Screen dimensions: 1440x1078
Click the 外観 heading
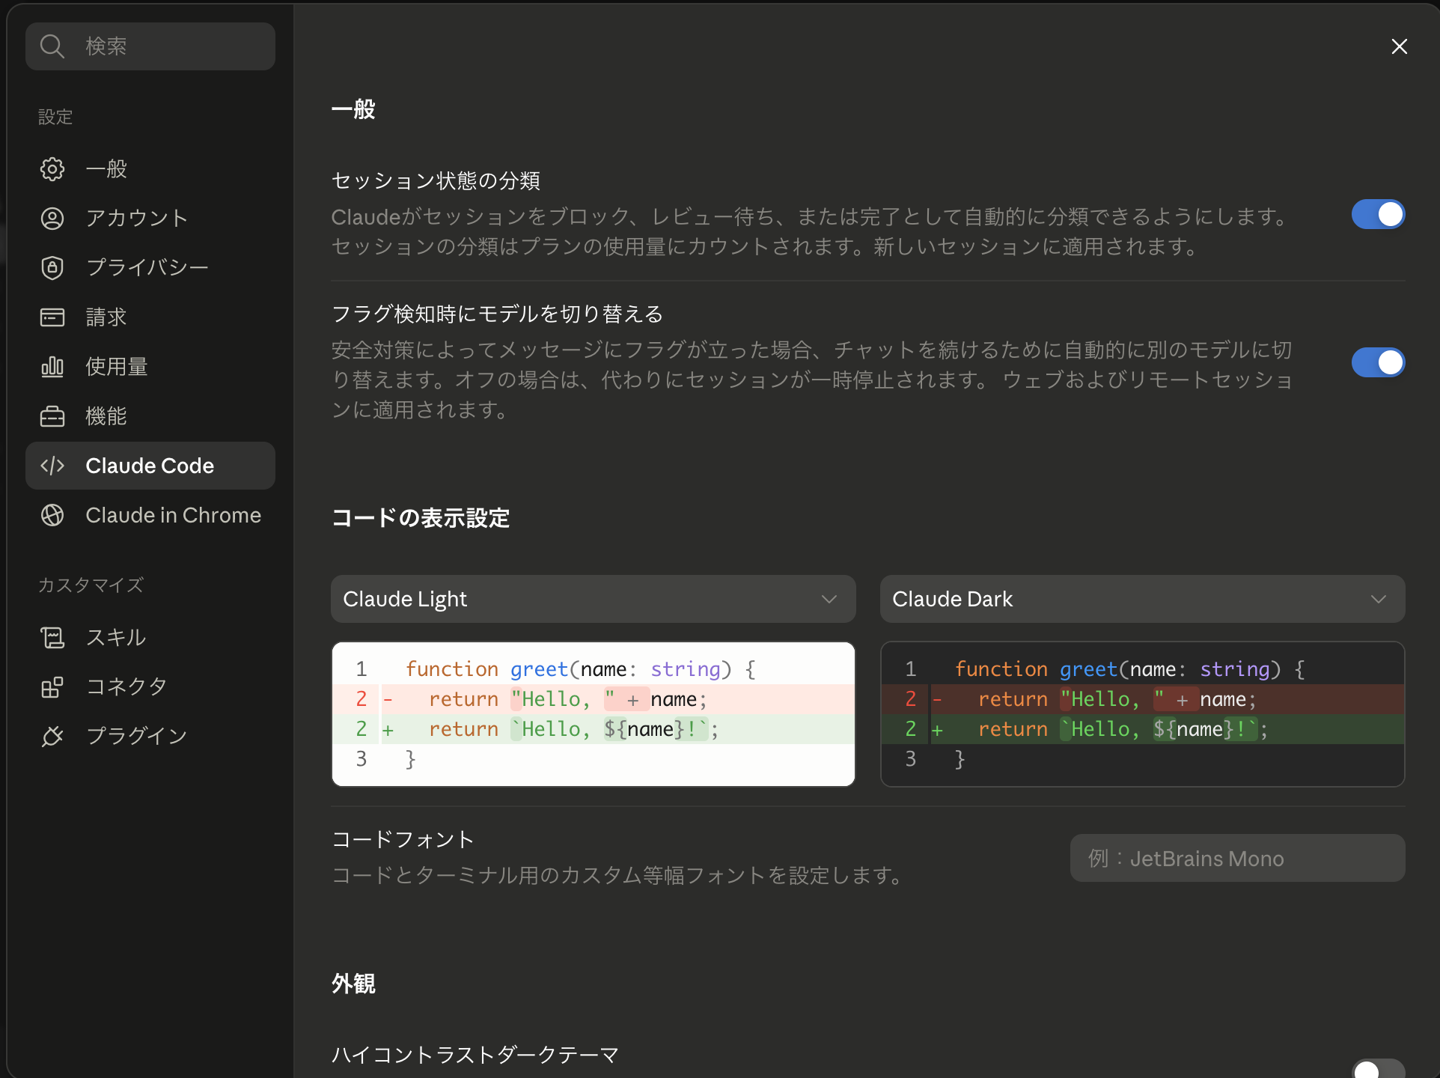(353, 984)
